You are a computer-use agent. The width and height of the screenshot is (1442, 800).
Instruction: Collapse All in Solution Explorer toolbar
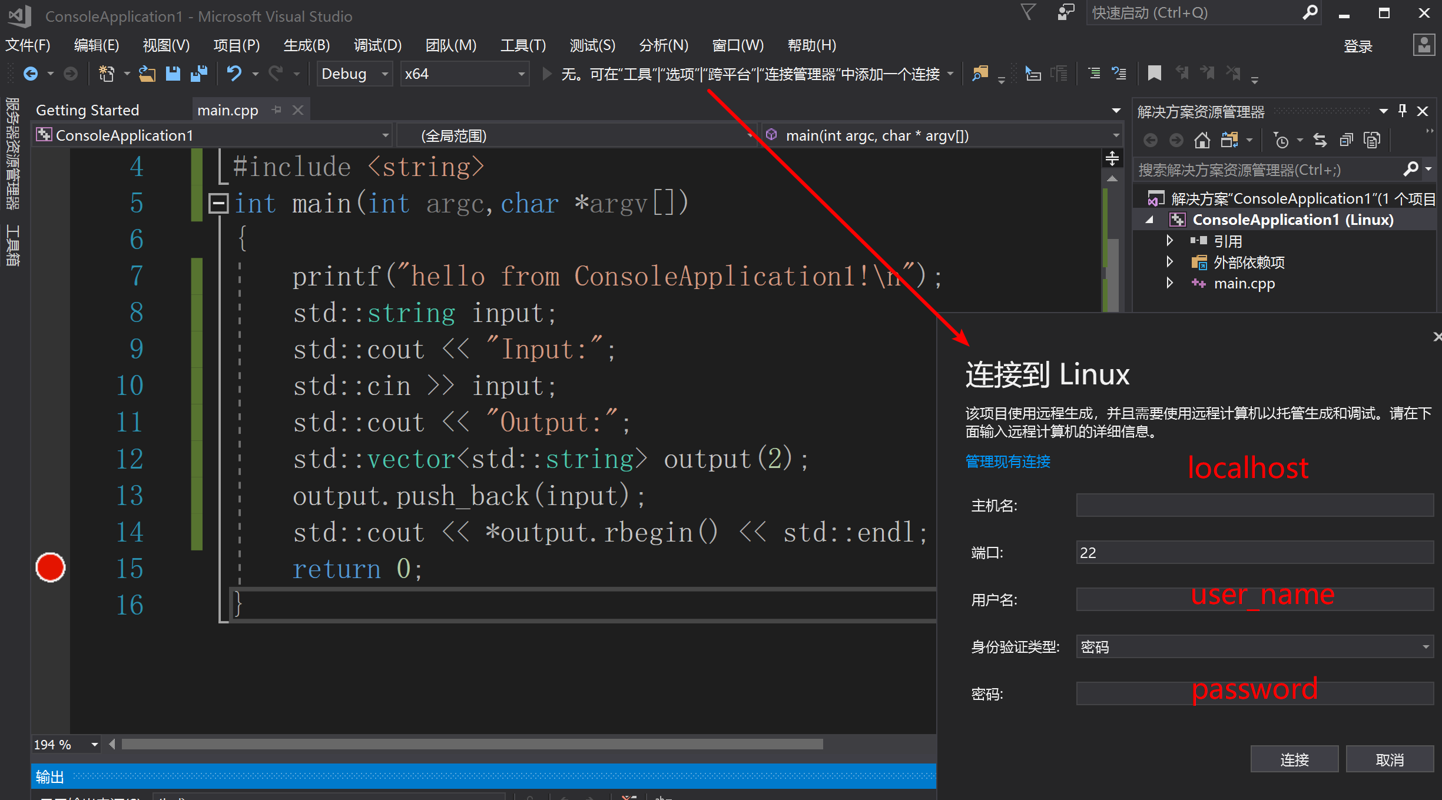(x=1346, y=140)
